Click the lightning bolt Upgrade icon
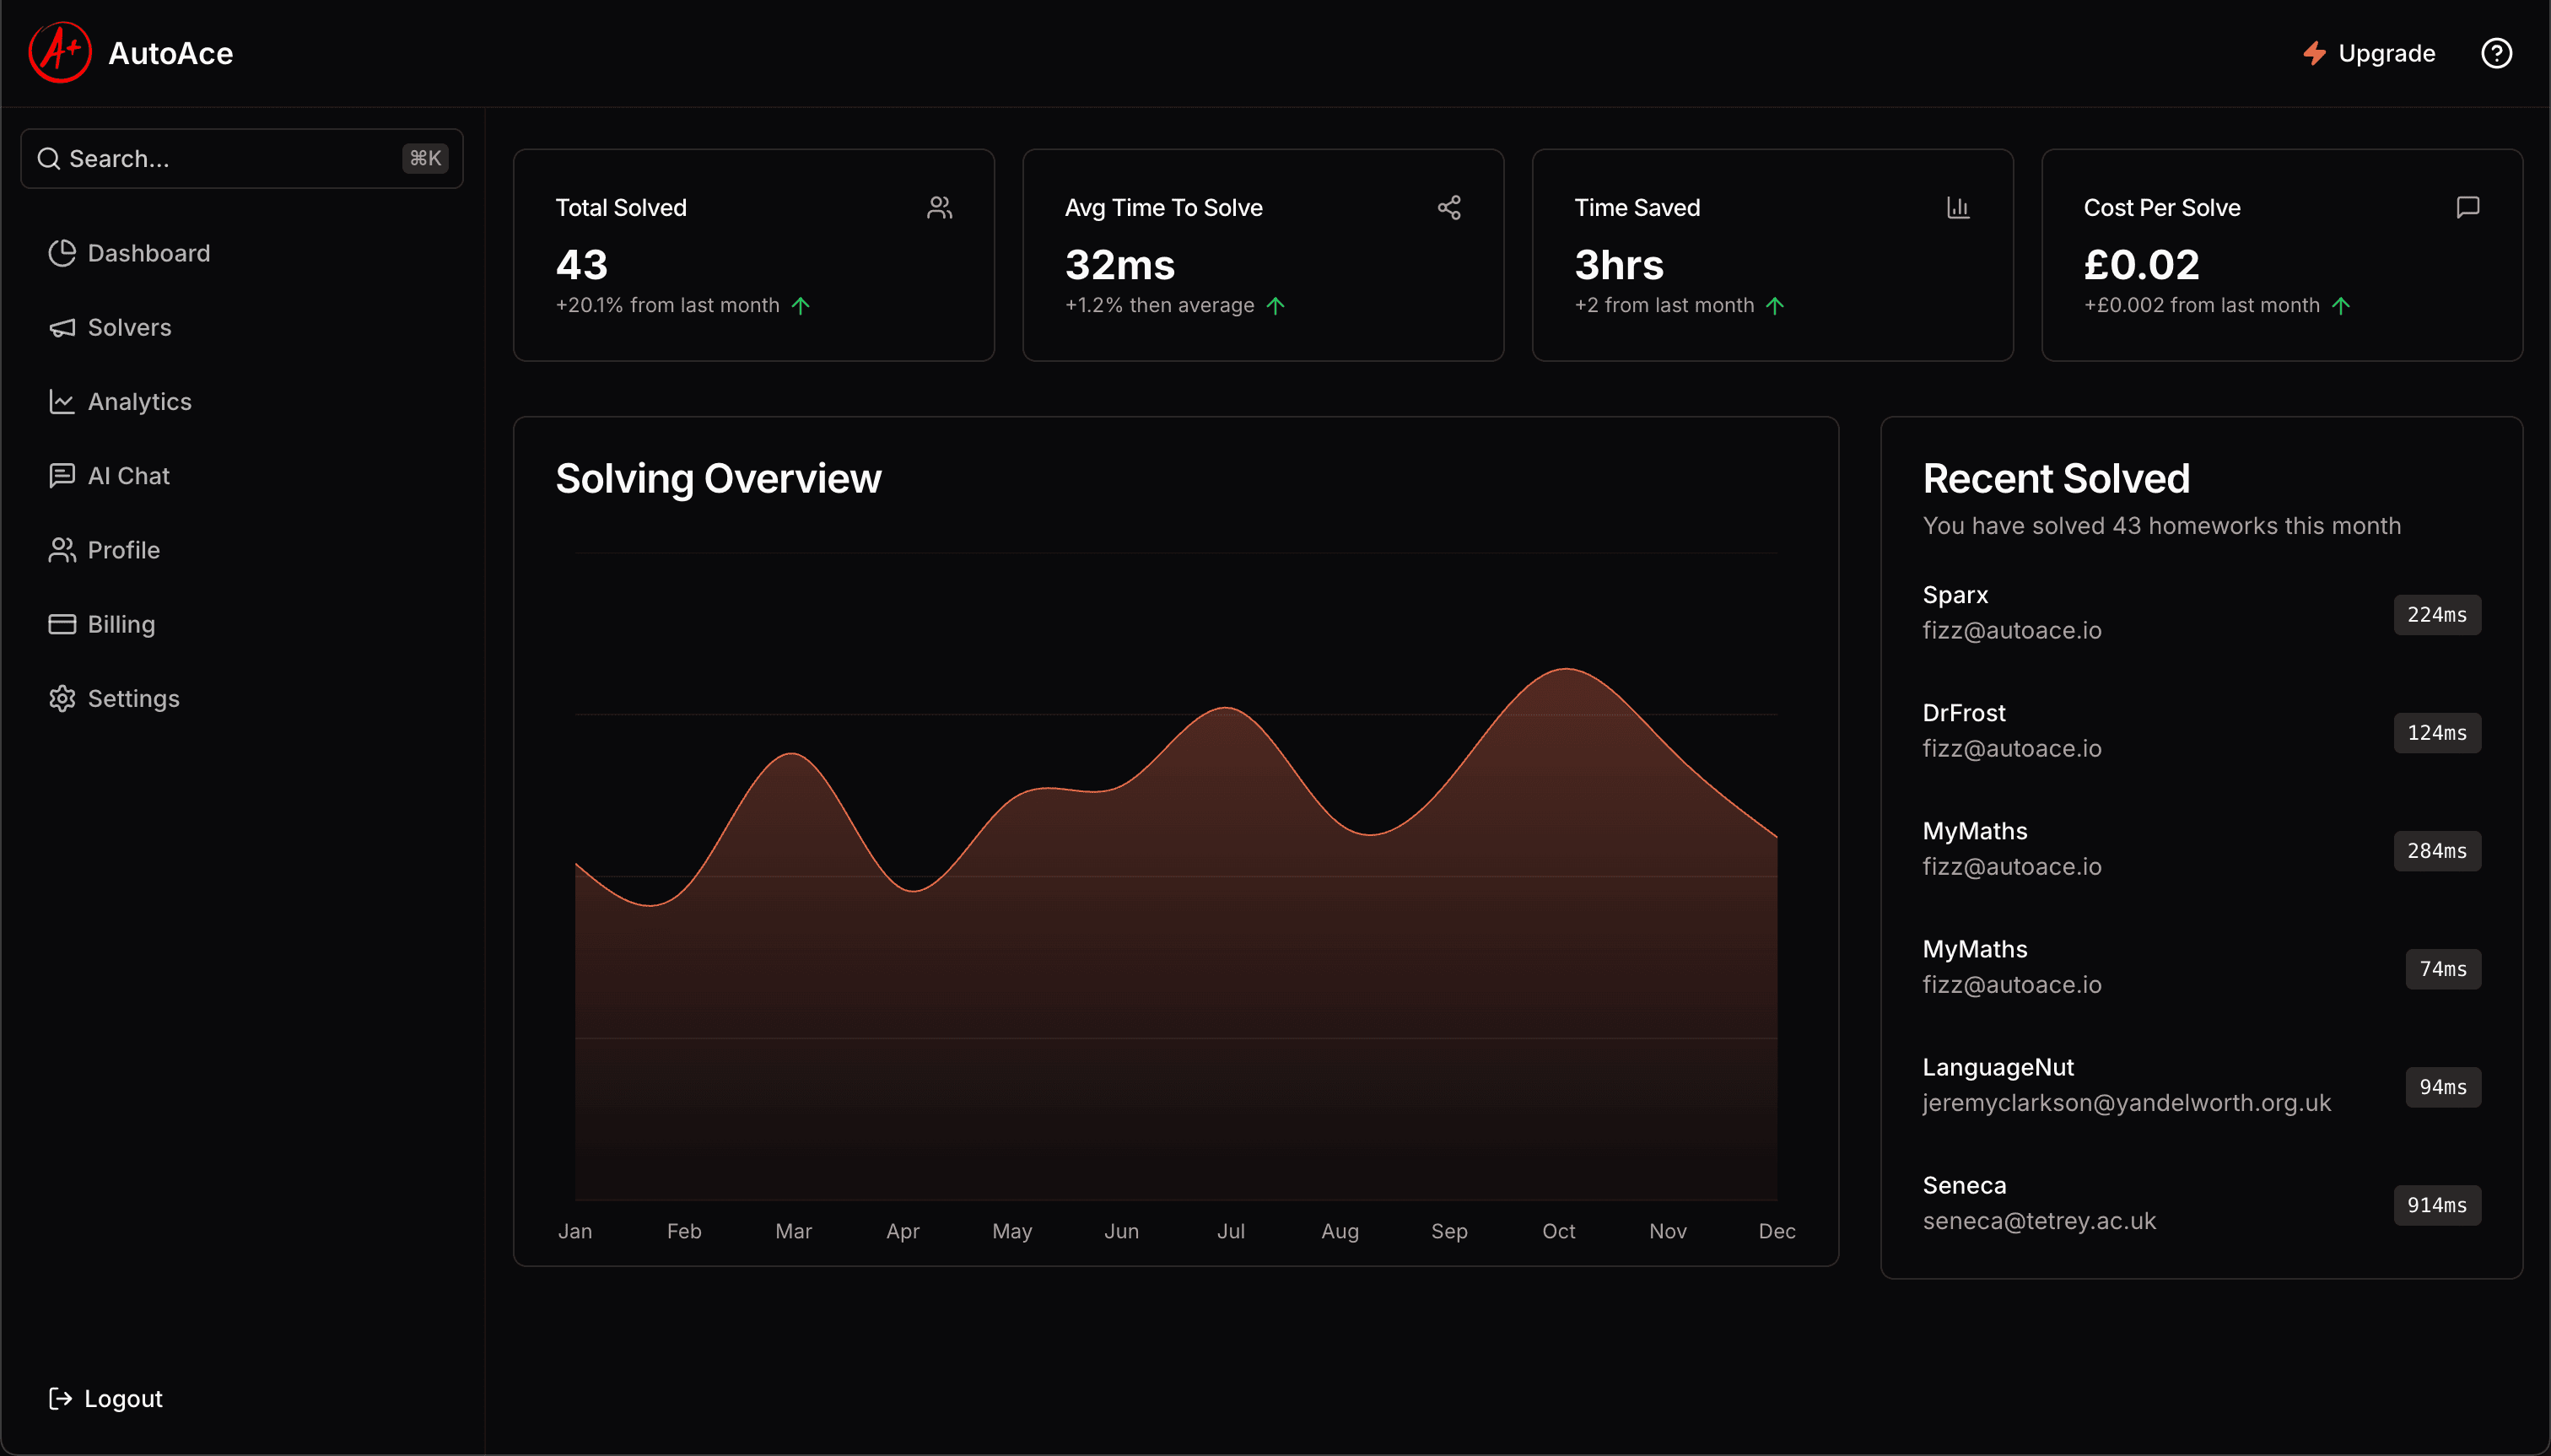This screenshot has width=2551, height=1456. tap(2313, 53)
